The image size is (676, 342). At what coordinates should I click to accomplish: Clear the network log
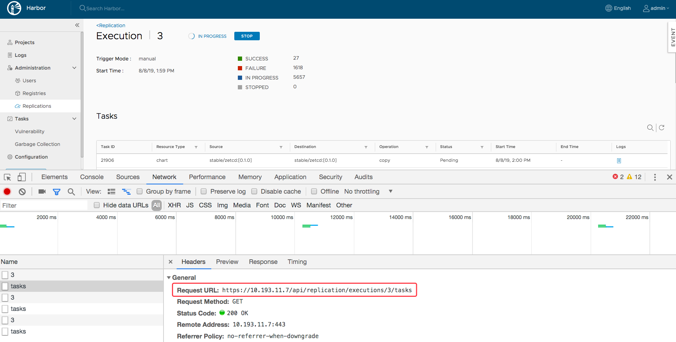(22, 191)
